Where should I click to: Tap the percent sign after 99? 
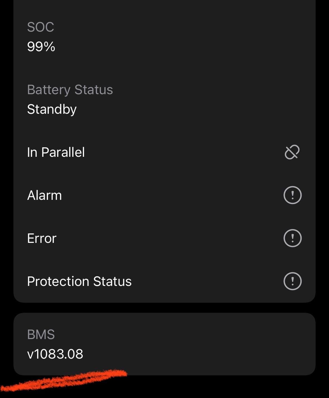click(49, 46)
